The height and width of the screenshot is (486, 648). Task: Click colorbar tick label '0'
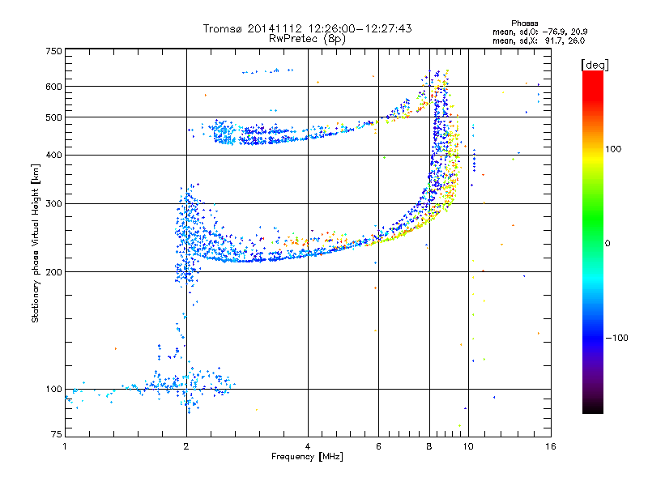pos(607,244)
